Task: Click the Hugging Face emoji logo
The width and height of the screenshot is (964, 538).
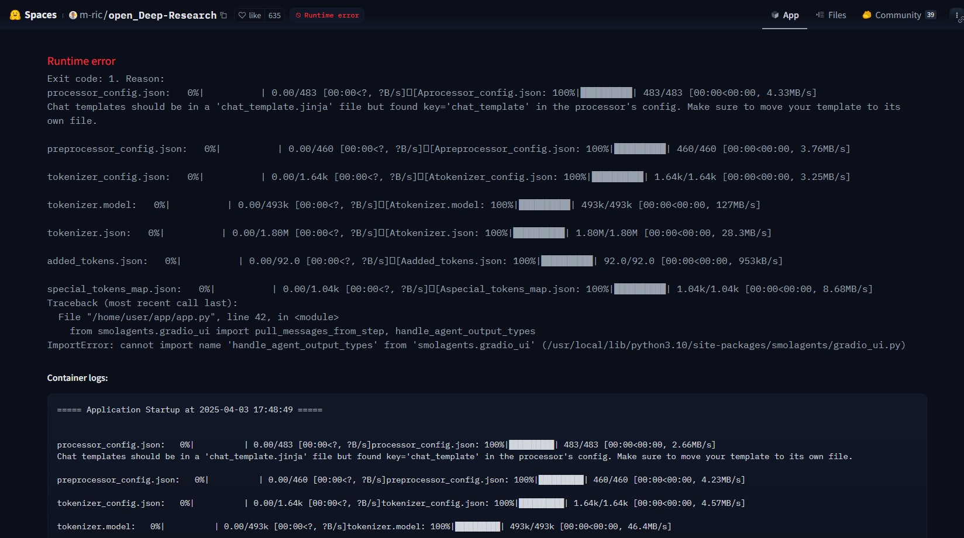Action: point(15,15)
